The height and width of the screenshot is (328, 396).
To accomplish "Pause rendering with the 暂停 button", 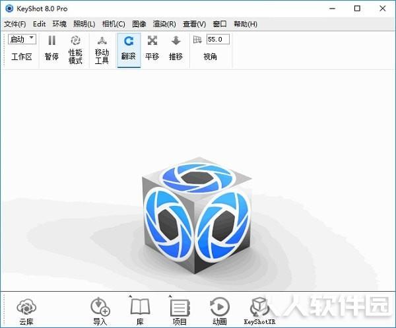I will (x=51, y=48).
